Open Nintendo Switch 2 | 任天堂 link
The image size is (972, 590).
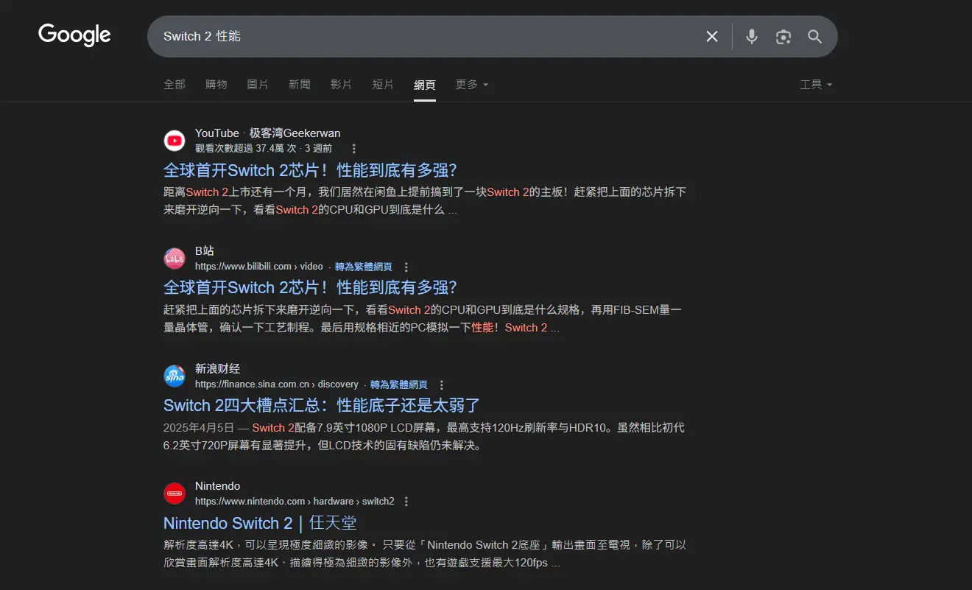pos(260,523)
